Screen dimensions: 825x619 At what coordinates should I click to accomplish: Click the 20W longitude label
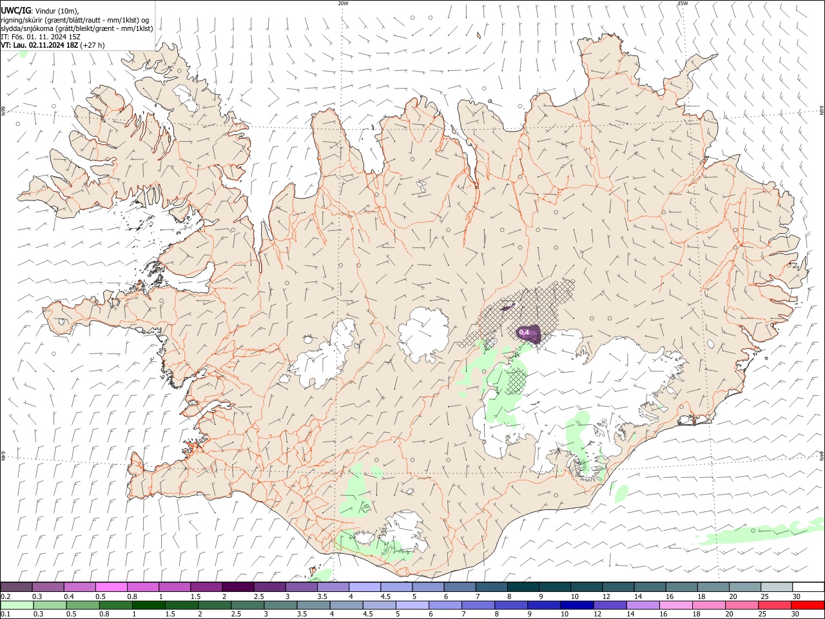(x=343, y=3)
